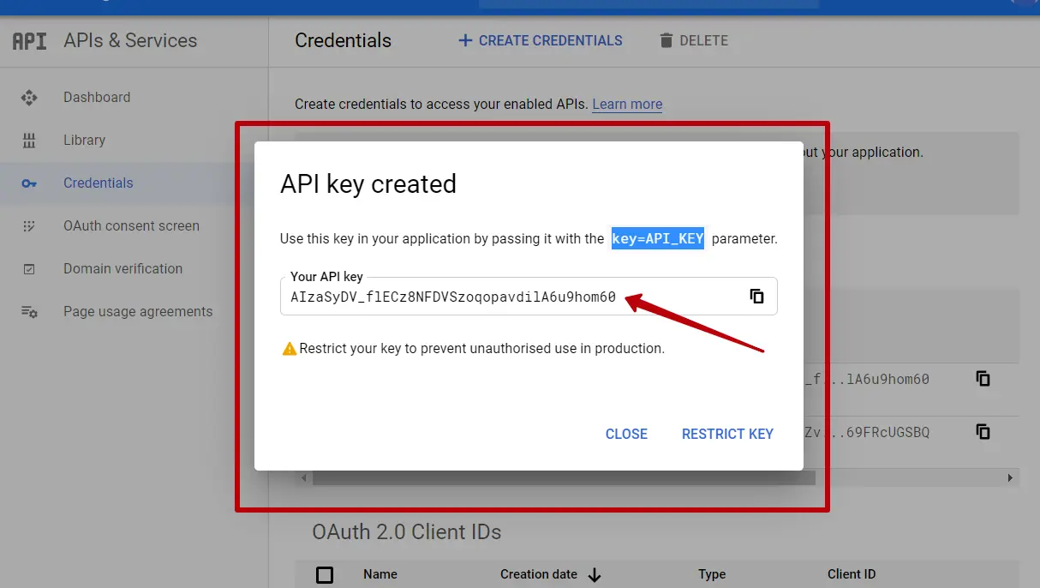
Task: Click the APIs & Services logo
Action: click(x=28, y=39)
